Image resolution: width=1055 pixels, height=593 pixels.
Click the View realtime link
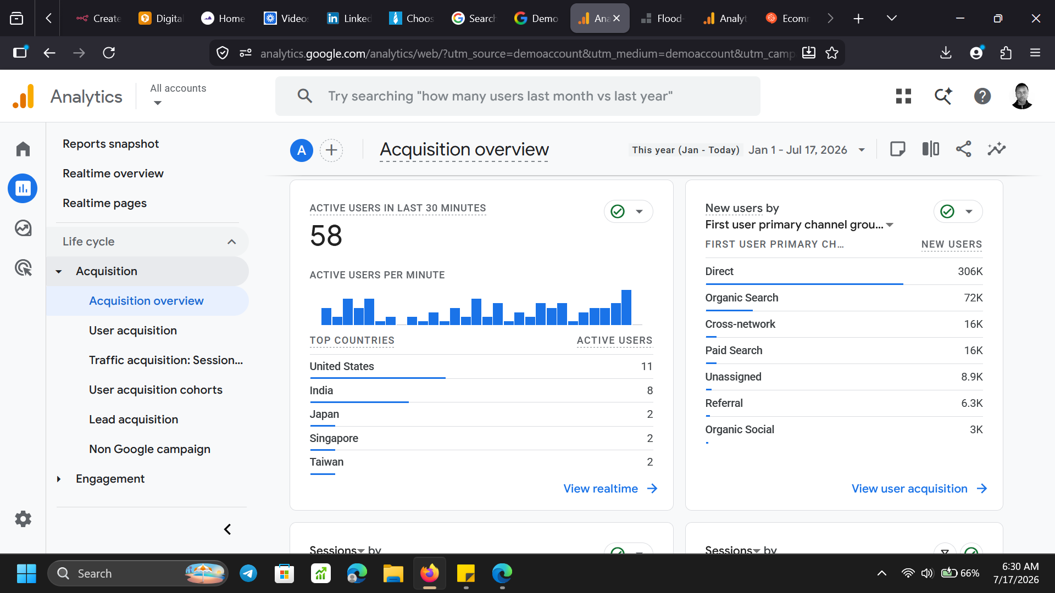pos(610,489)
